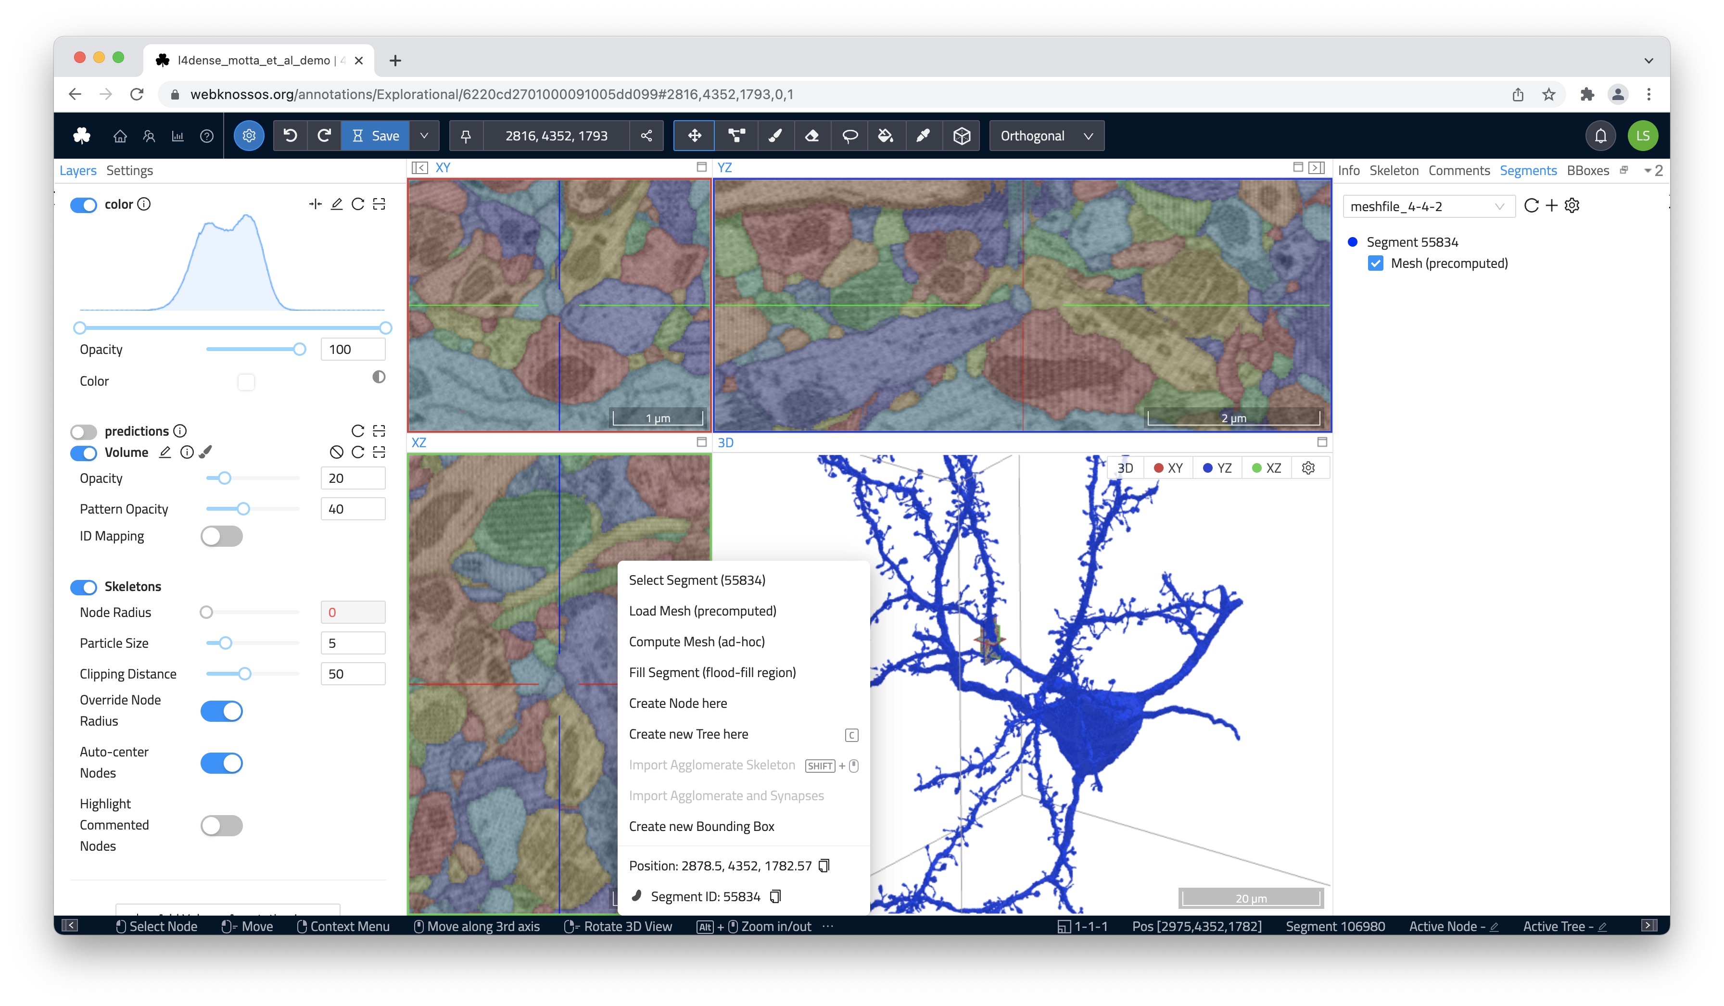Expand the Save options arrow
1724x1006 pixels.
424,136
